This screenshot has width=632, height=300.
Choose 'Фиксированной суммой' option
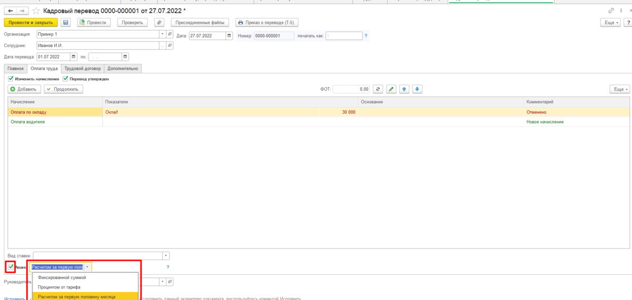tap(86, 277)
